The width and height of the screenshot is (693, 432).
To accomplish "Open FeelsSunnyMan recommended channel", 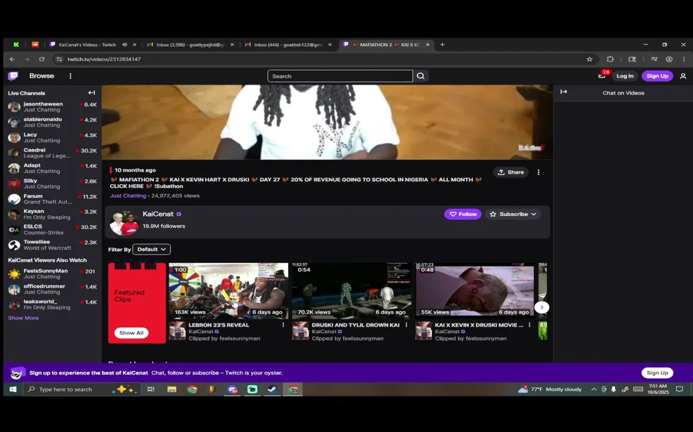I will click(52, 274).
